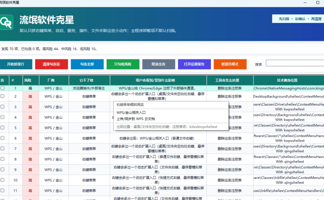Focus the 搜索 search input field
Image resolution: width=324 pixels, height=200 pixels.
coord(295,63)
